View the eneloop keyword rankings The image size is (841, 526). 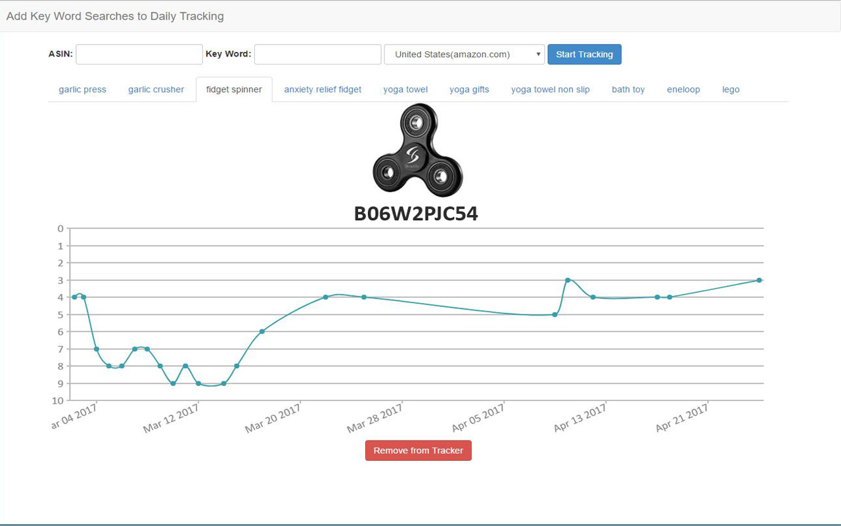pyautogui.click(x=683, y=89)
